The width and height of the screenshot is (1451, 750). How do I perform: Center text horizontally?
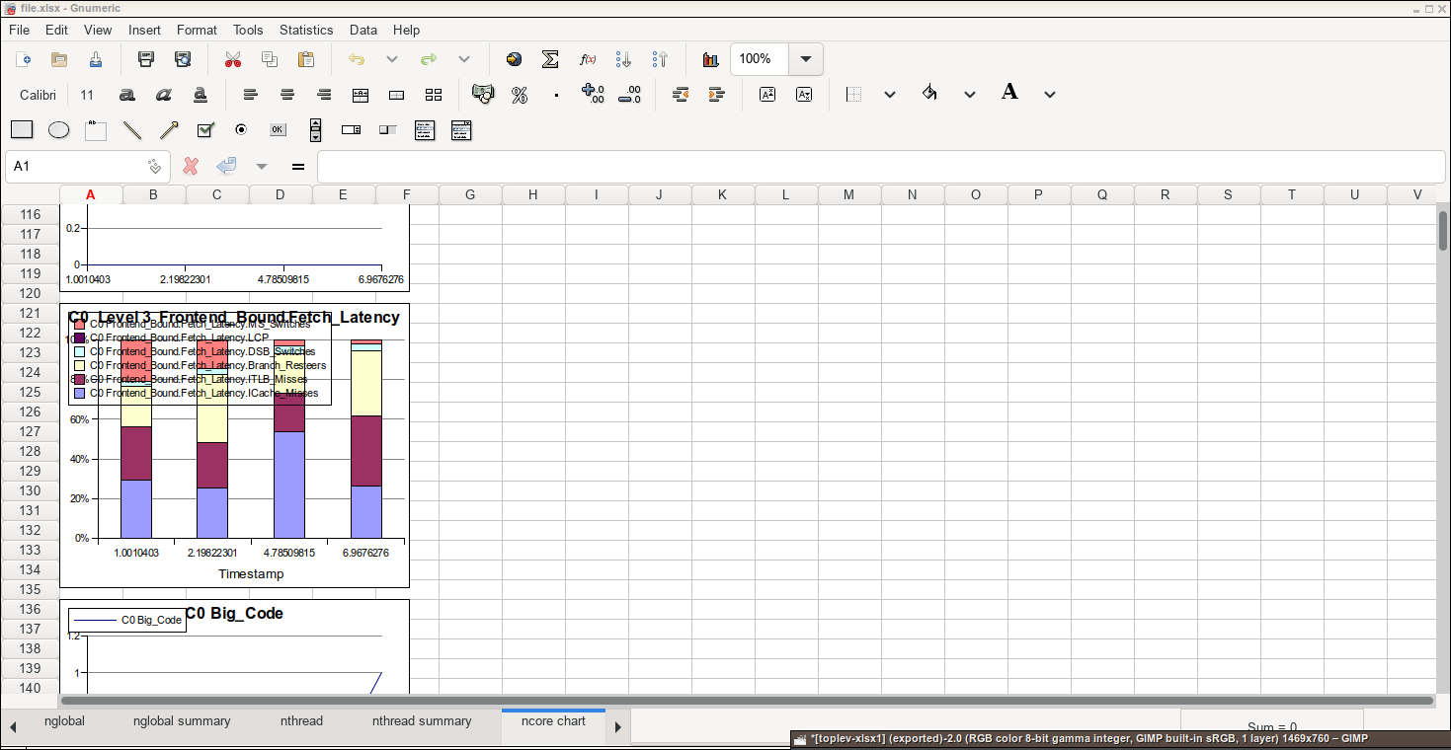(x=287, y=95)
